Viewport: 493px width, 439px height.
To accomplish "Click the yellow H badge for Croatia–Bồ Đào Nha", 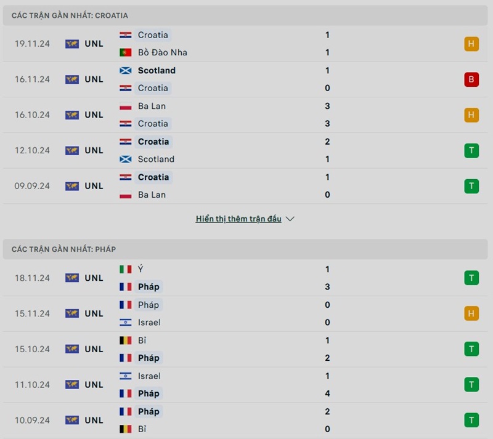I will 471,44.
